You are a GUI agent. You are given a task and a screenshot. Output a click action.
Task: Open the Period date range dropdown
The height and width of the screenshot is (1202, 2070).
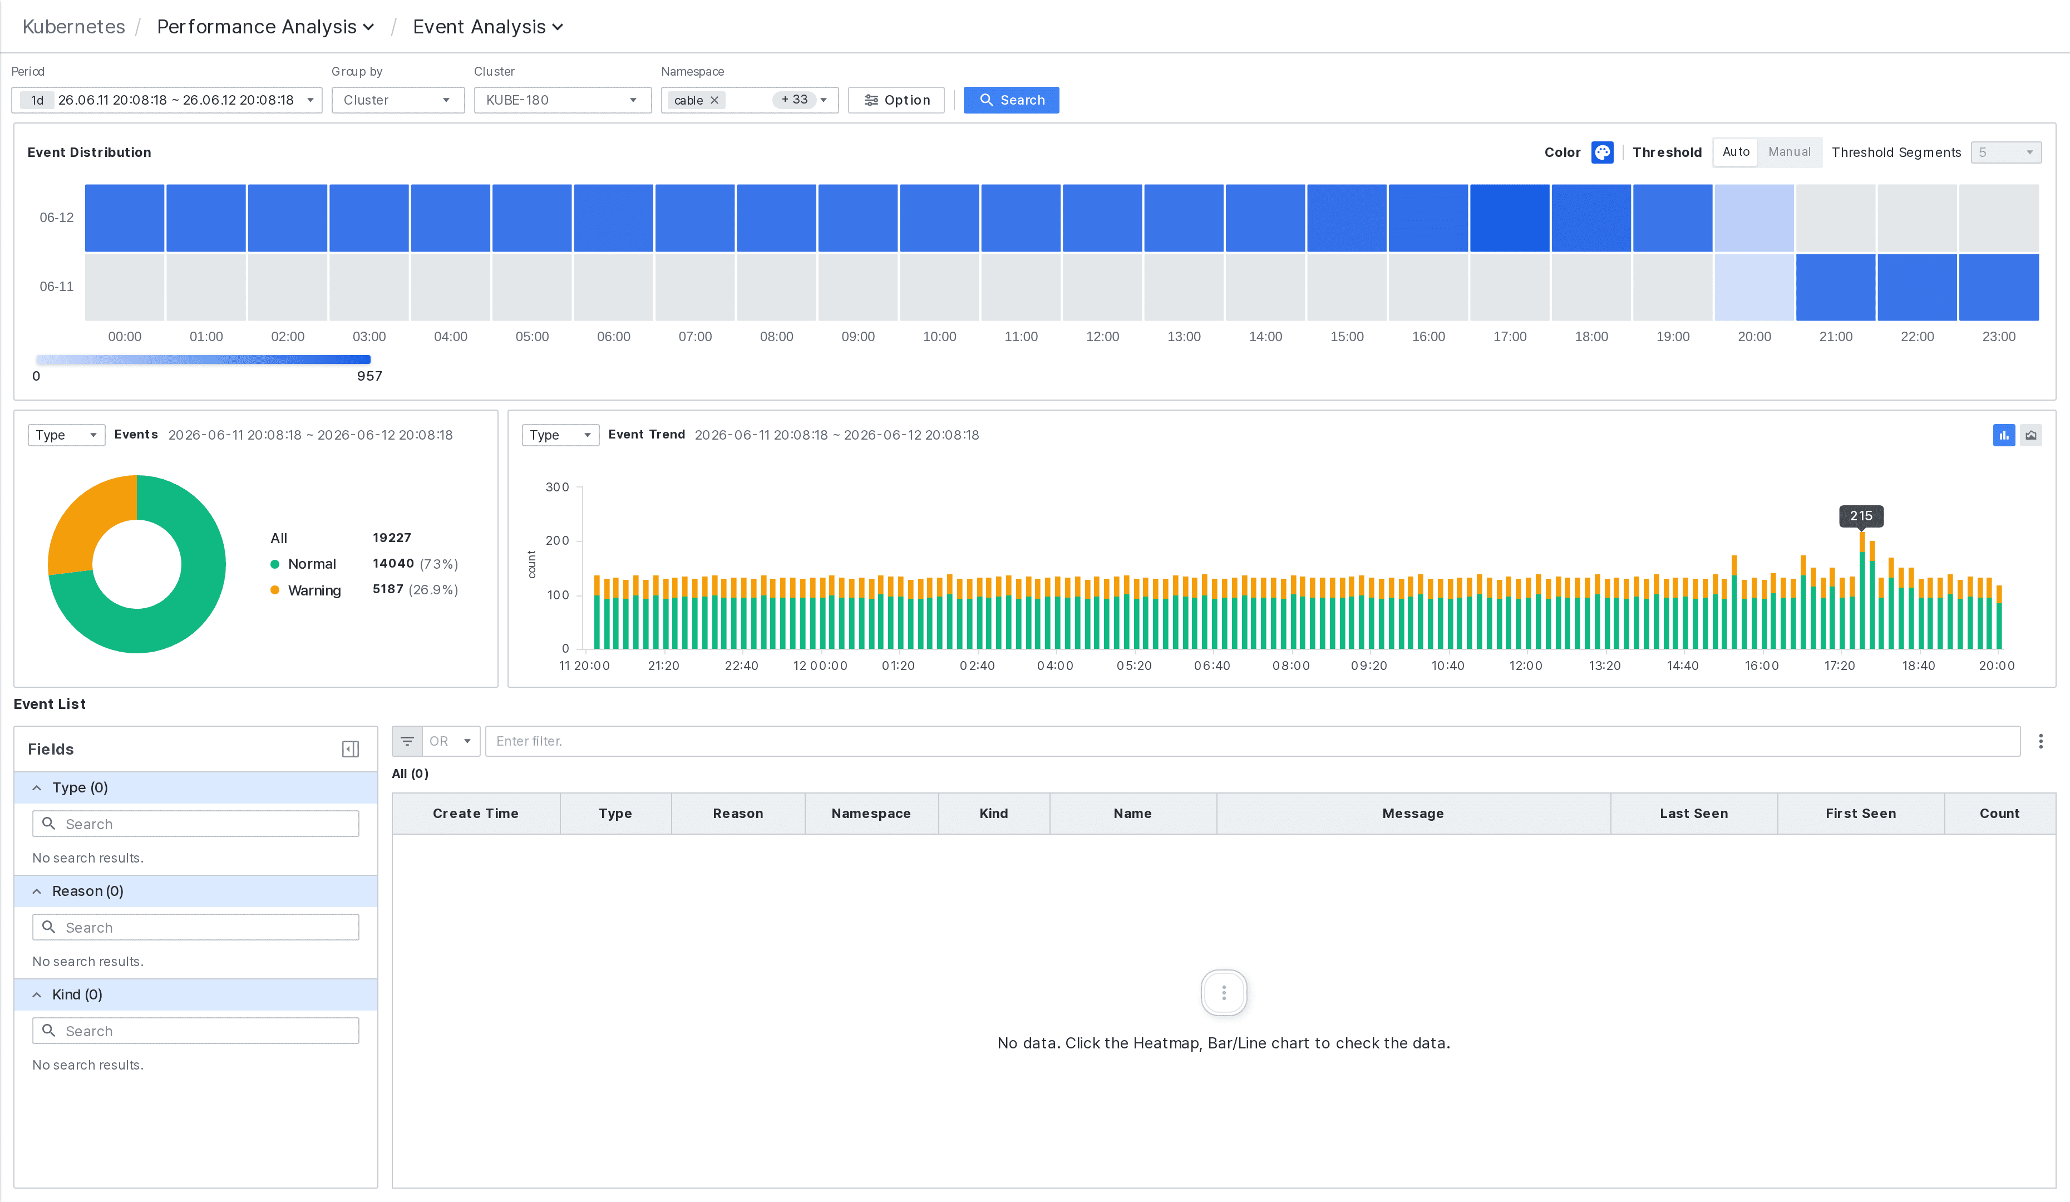tap(167, 100)
